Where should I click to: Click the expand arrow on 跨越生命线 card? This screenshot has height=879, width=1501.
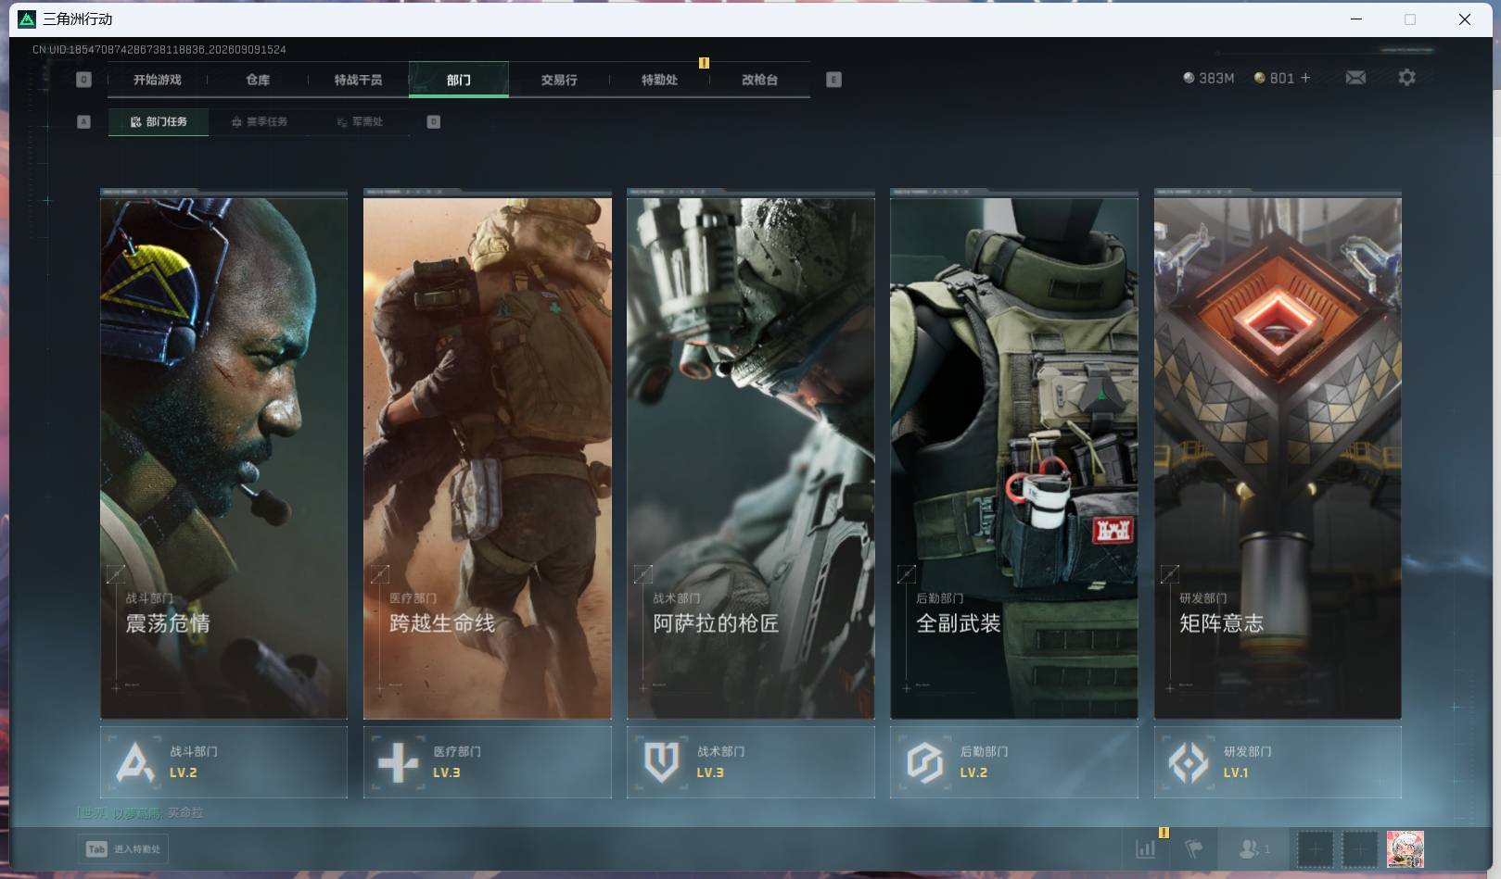[x=380, y=574]
